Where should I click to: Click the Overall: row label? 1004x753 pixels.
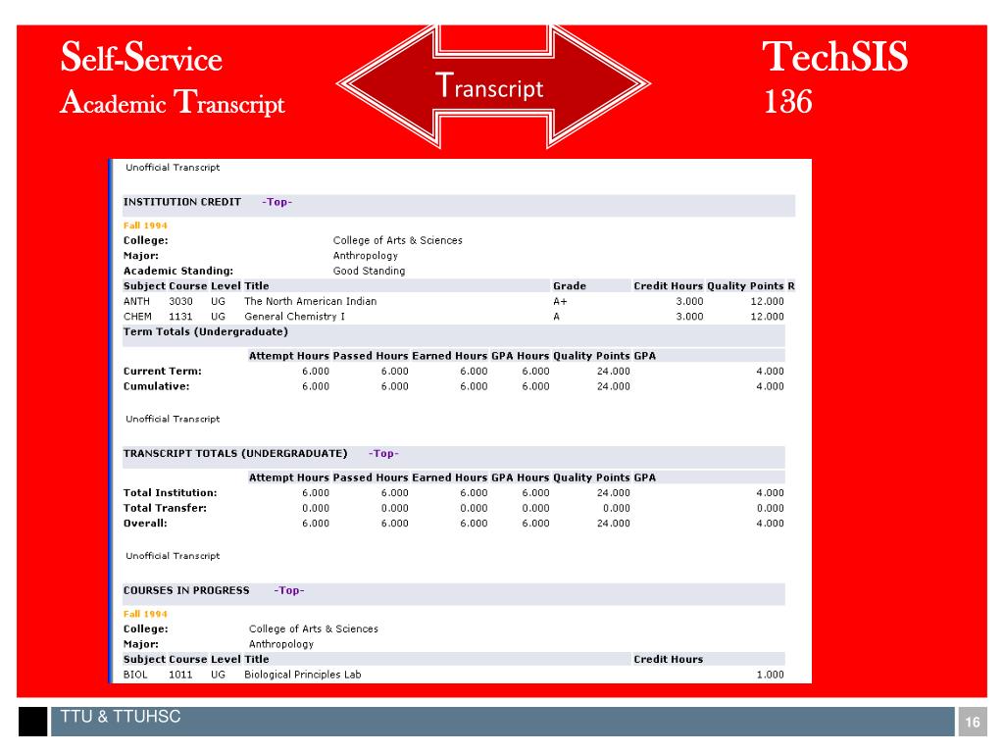[145, 524]
